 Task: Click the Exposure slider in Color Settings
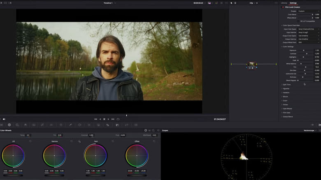point(304,50)
